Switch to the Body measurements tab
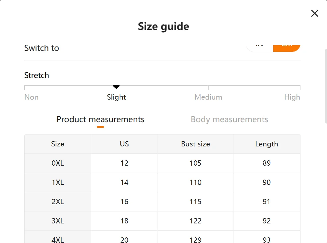 pos(229,120)
